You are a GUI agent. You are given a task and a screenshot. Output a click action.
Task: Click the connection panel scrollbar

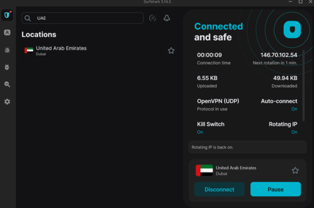pos(304,86)
